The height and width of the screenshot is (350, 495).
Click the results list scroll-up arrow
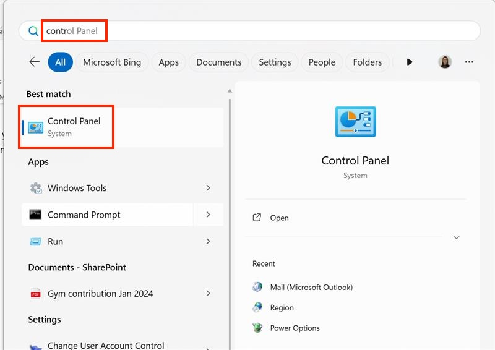(230, 91)
